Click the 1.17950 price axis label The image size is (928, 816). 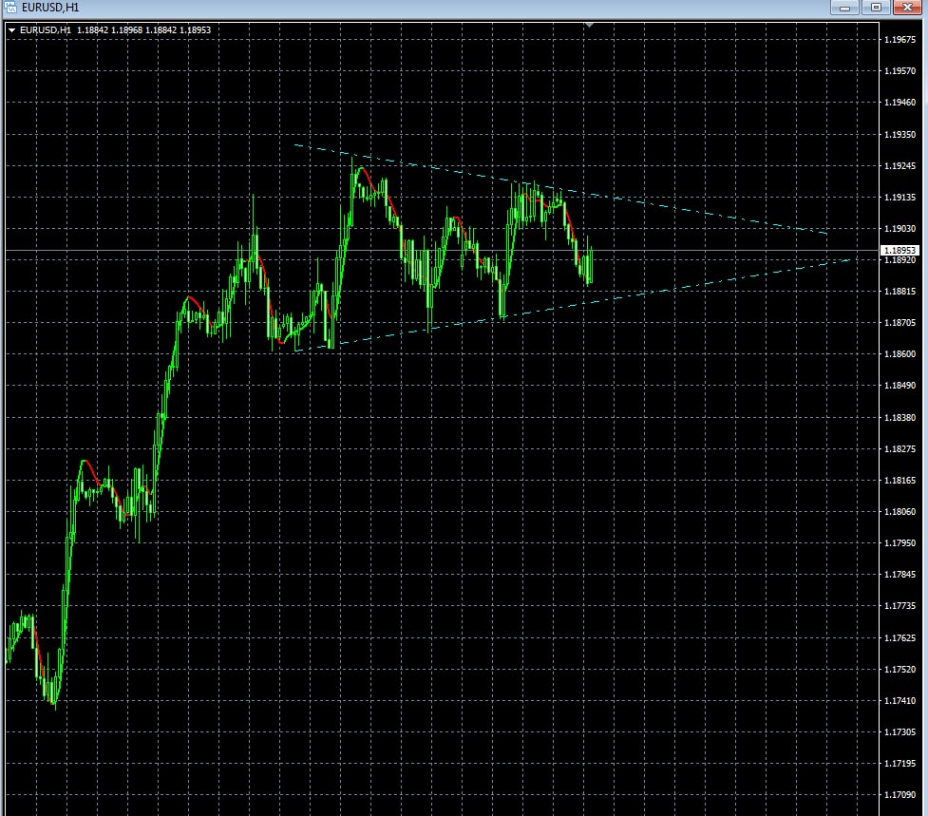pos(900,542)
